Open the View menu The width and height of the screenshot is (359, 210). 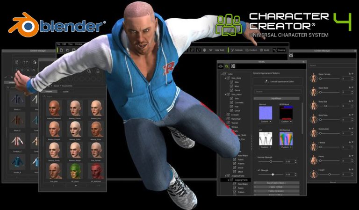coord(71,44)
